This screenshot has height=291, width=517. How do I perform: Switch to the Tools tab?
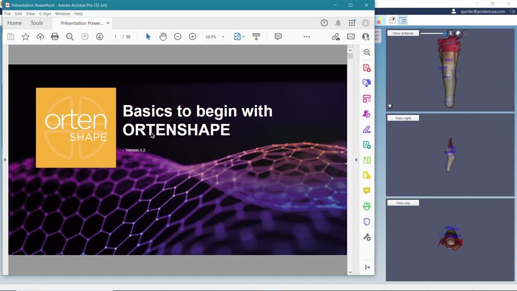(37, 23)
